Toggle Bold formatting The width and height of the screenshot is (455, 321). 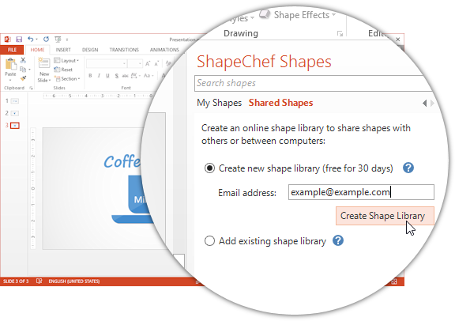pyautogui.click(x=90, y=76)
